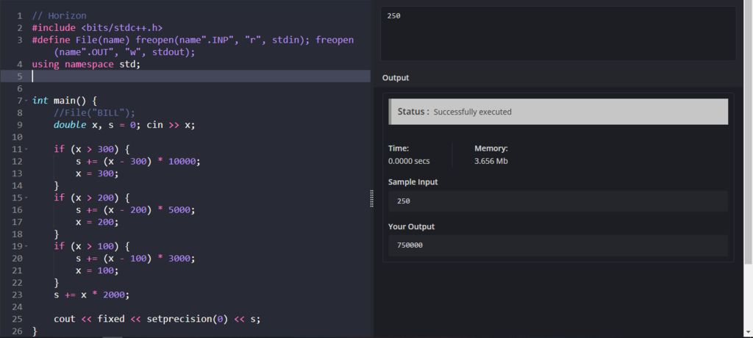Click the commented //File("BILL") line
This screenshot has width=753, height=338.
click(95, 112)
